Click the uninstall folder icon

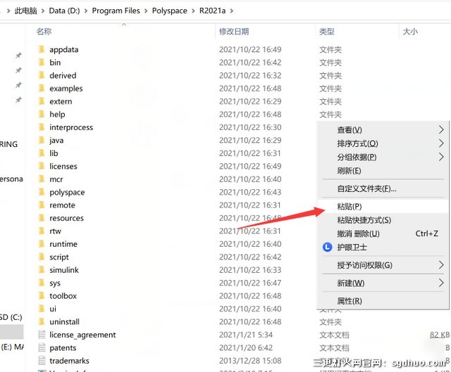[x=42, y=321]
